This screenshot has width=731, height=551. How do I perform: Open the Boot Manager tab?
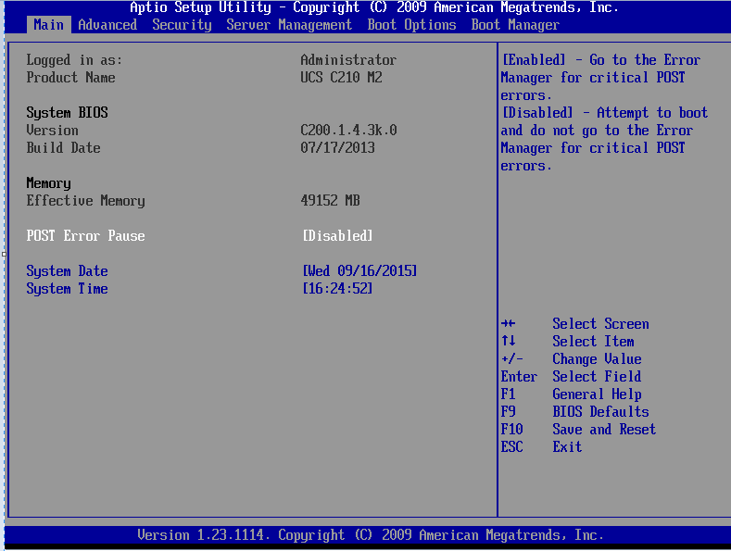tap(515, 25)
